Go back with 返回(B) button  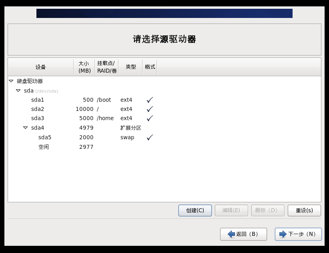pos(243,234)
